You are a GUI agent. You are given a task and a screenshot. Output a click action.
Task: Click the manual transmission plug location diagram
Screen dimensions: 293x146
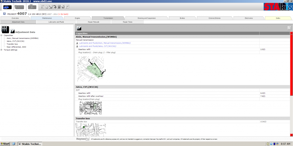coord(92,69)
